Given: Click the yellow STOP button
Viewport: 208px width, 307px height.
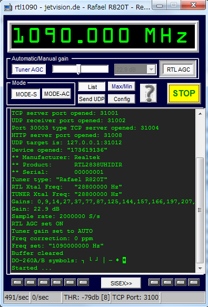Looking at the screenshot, I should pyautogui.click(x=184, y=93).
